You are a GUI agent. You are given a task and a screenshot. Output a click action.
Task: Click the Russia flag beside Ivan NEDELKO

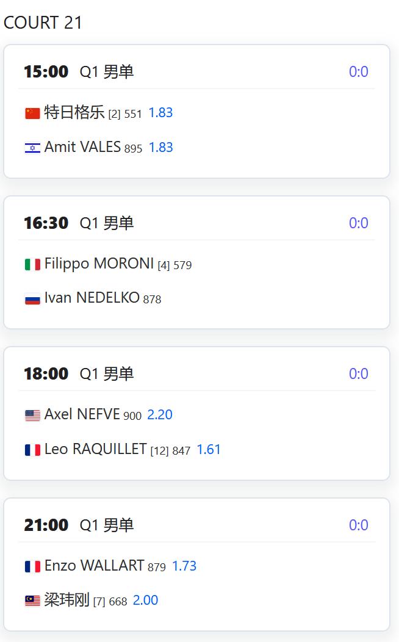[x=32, y=299]
